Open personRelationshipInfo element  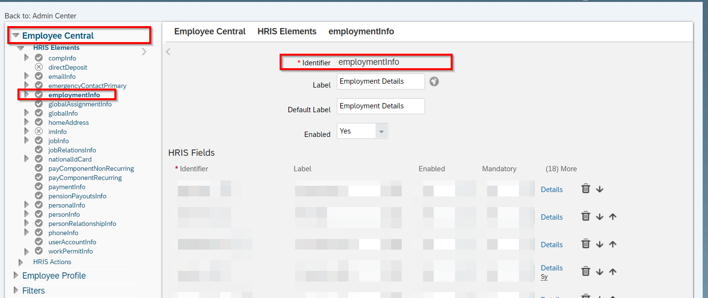click(x=82, y=223)
